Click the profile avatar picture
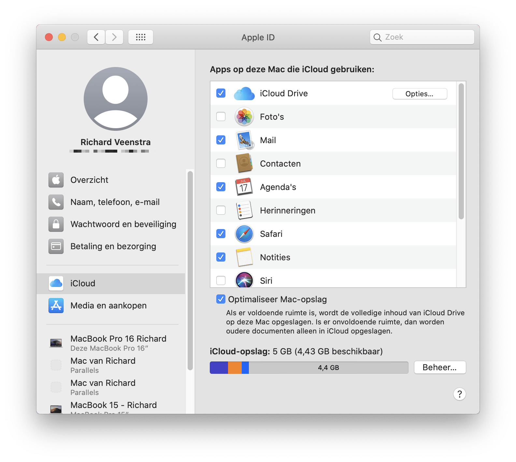 click(116, 99)
